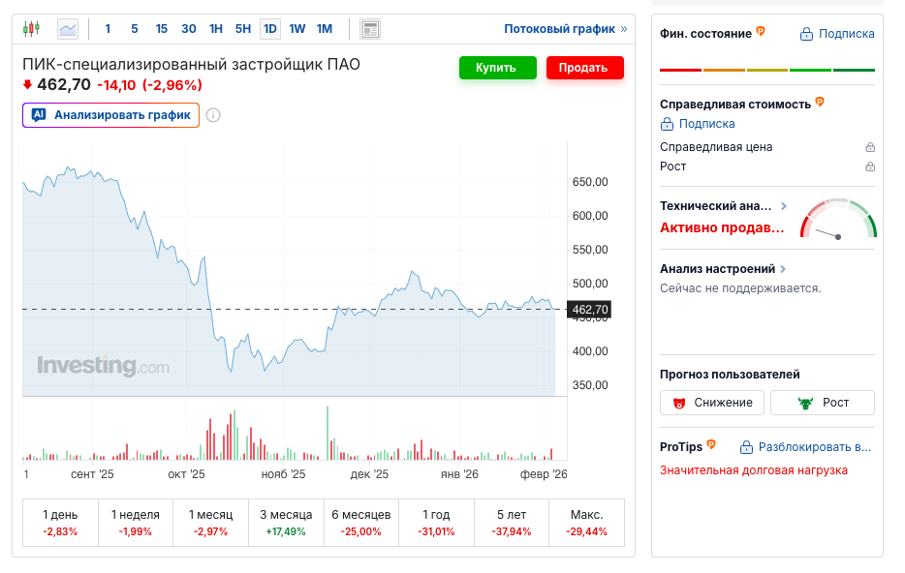Expand Технический анализ chevron
905x573 pixels.
[x=784, y=206]
